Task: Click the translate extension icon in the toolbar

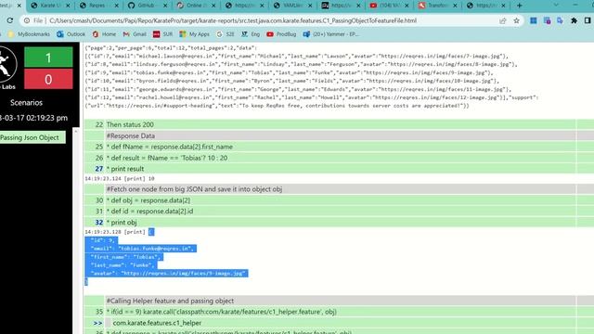Action: click(560, 20)
